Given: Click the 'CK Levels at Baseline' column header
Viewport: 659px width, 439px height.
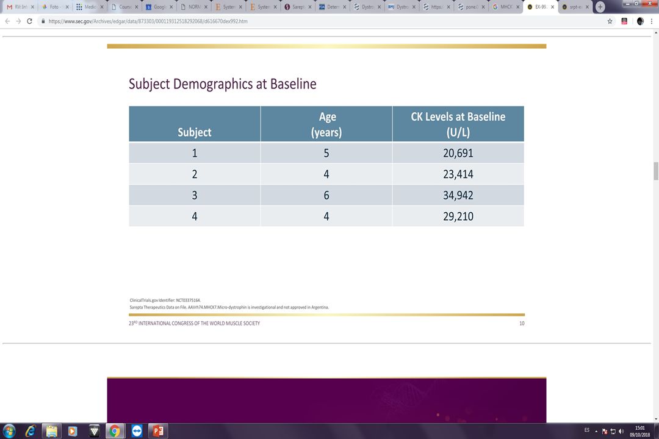Looking at the screenshot, I should coord(458,124).
